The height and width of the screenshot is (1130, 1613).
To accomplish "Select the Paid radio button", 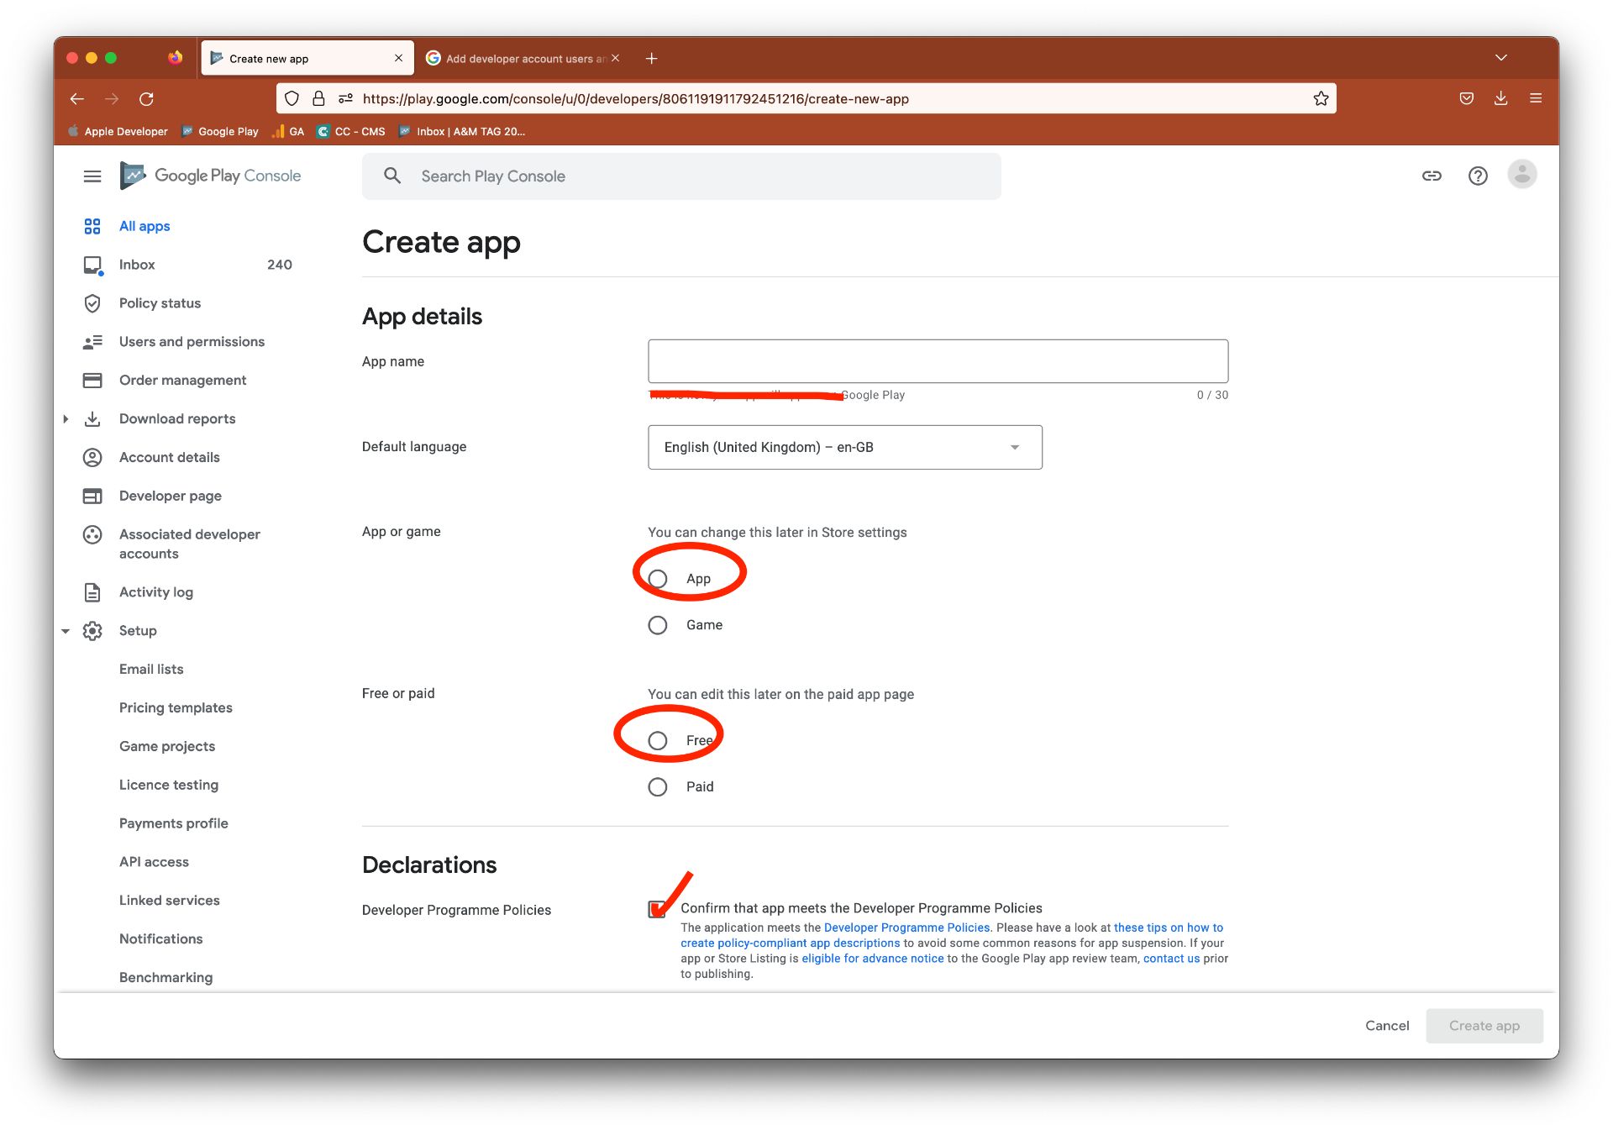I will point(658,787).
